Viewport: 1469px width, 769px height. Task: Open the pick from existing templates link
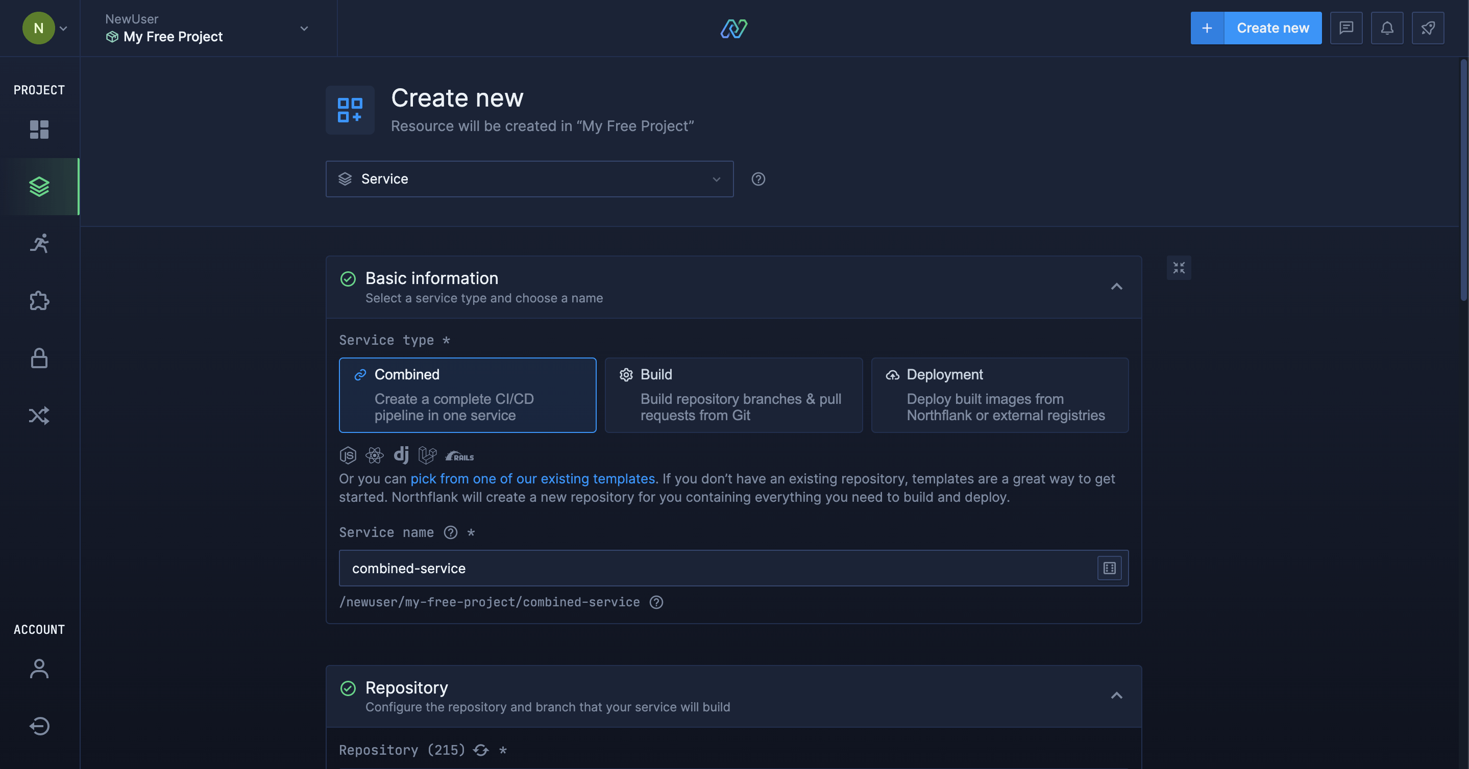point(532,478)
